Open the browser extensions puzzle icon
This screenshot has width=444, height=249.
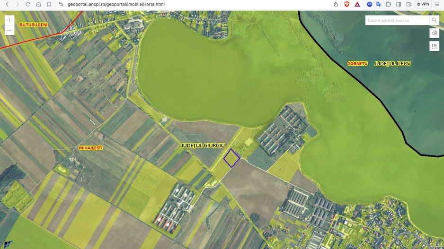[x=388, y=4]
